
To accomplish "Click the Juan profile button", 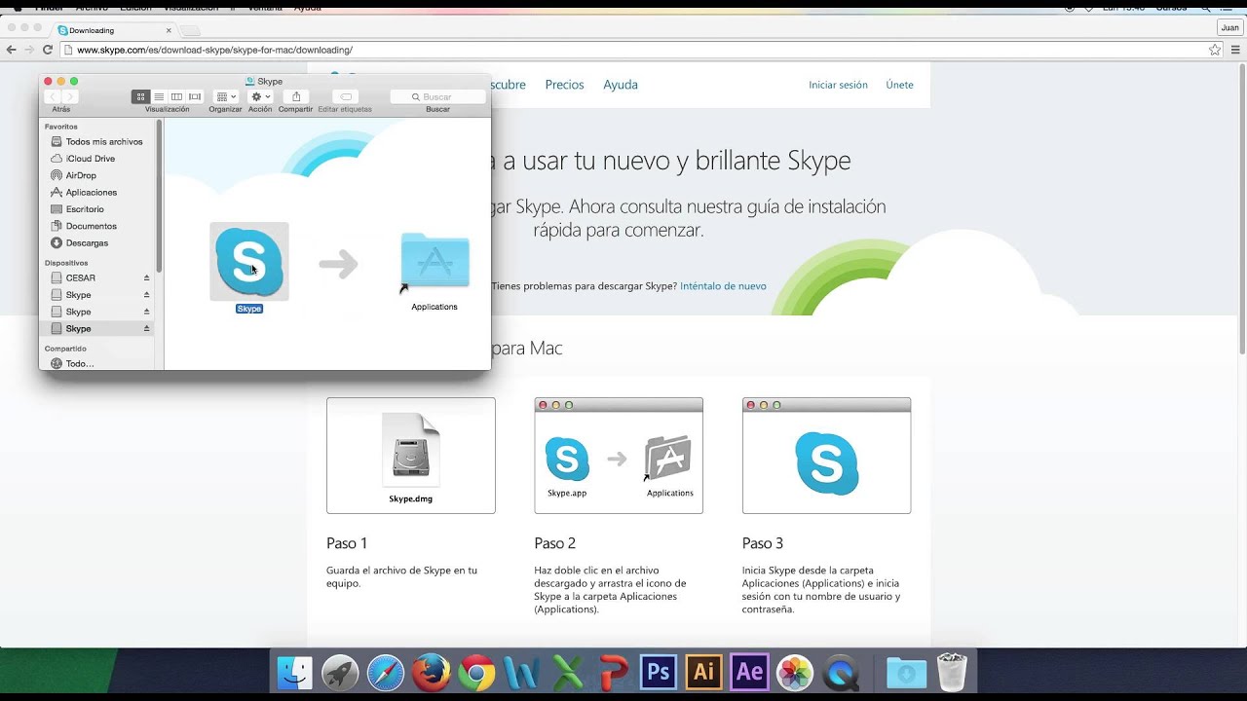I will tap(1229, 27).
